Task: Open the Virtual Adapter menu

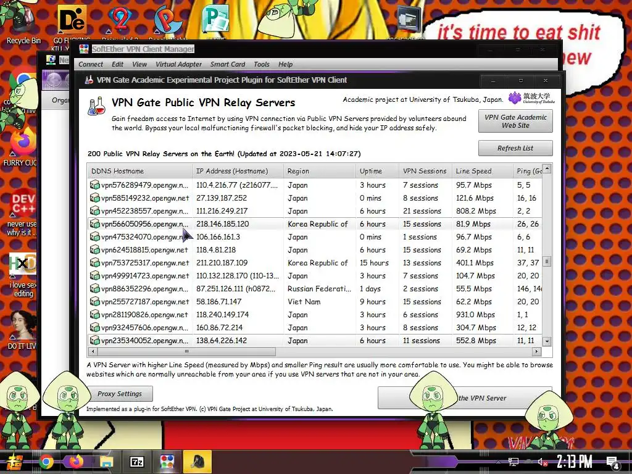Action: 178,64
